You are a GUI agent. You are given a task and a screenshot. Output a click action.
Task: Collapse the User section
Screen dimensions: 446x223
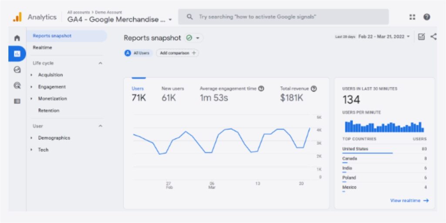[x=100, y=126]
